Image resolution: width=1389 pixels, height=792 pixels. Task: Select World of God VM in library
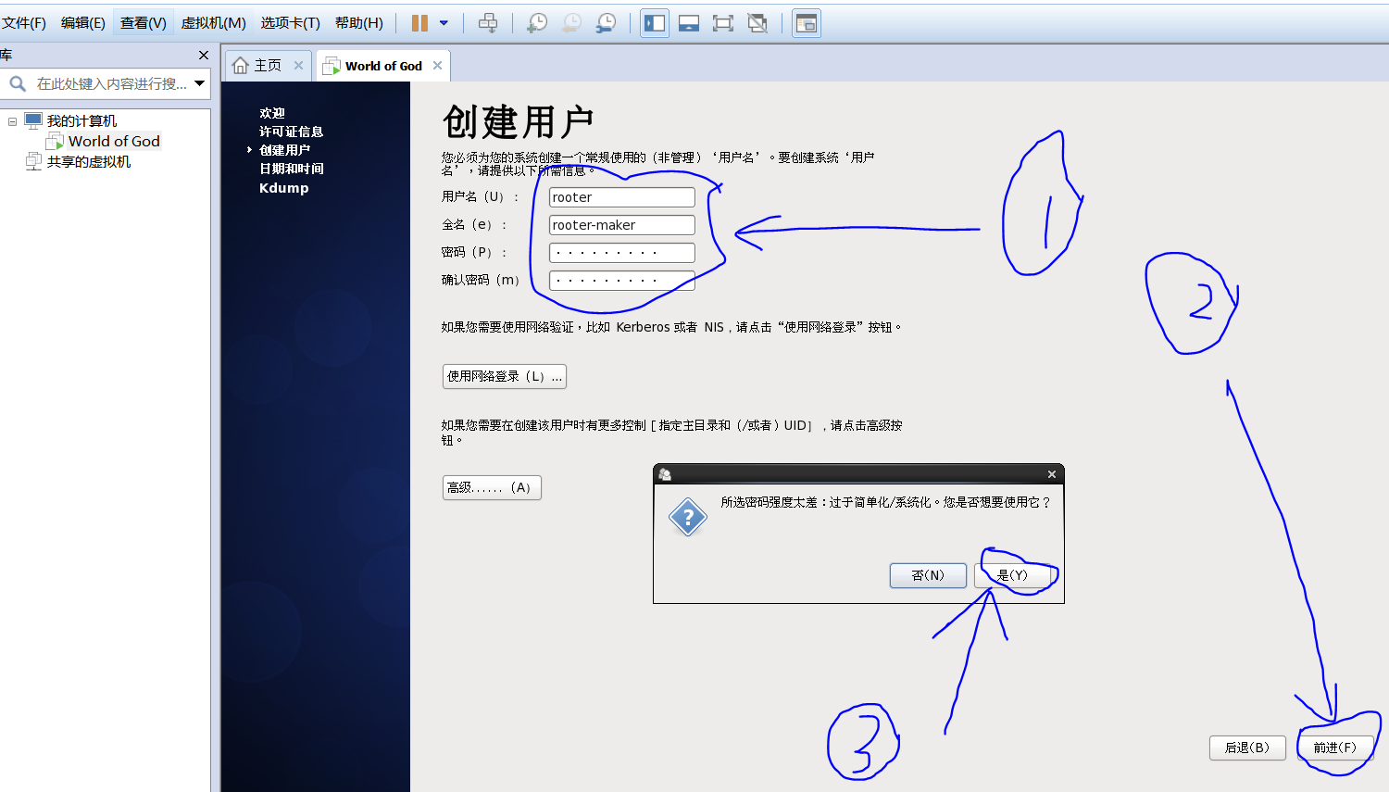114,142
